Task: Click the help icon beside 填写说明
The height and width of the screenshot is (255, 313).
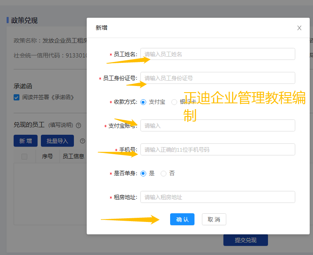Action: [x=78, y=125]
